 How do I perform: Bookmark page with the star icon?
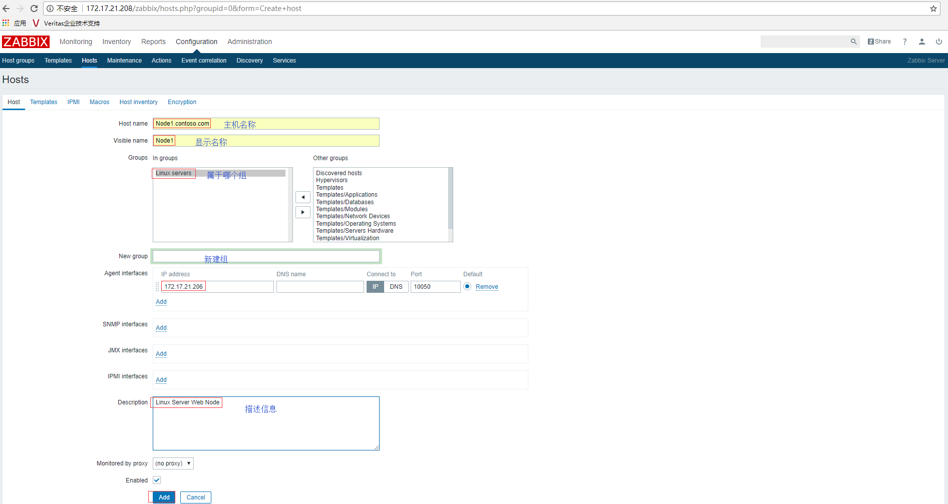[933, 9]
